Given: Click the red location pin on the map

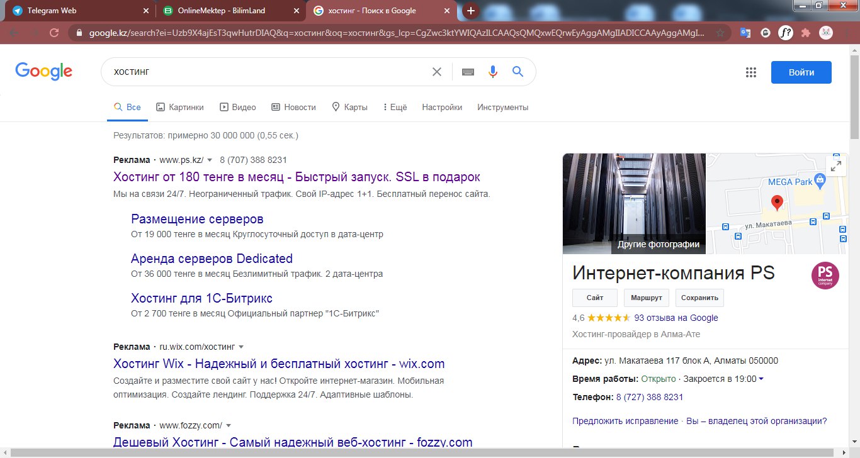Looking at the screenshot, I should tap(777, 203).
